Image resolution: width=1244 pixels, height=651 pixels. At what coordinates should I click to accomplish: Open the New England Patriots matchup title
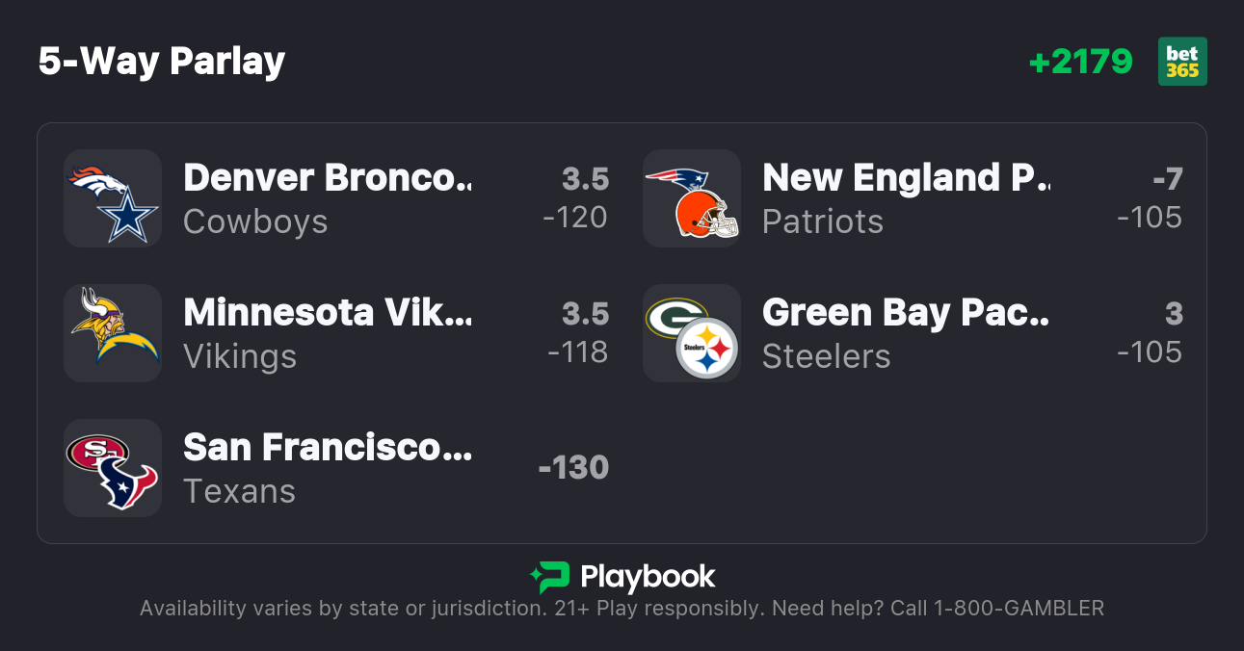(x=906, y=178)
